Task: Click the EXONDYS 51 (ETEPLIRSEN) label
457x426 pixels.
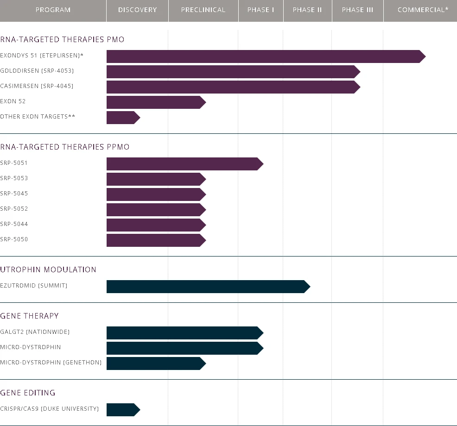Action: pyautogui.click(x=42, y=55)
